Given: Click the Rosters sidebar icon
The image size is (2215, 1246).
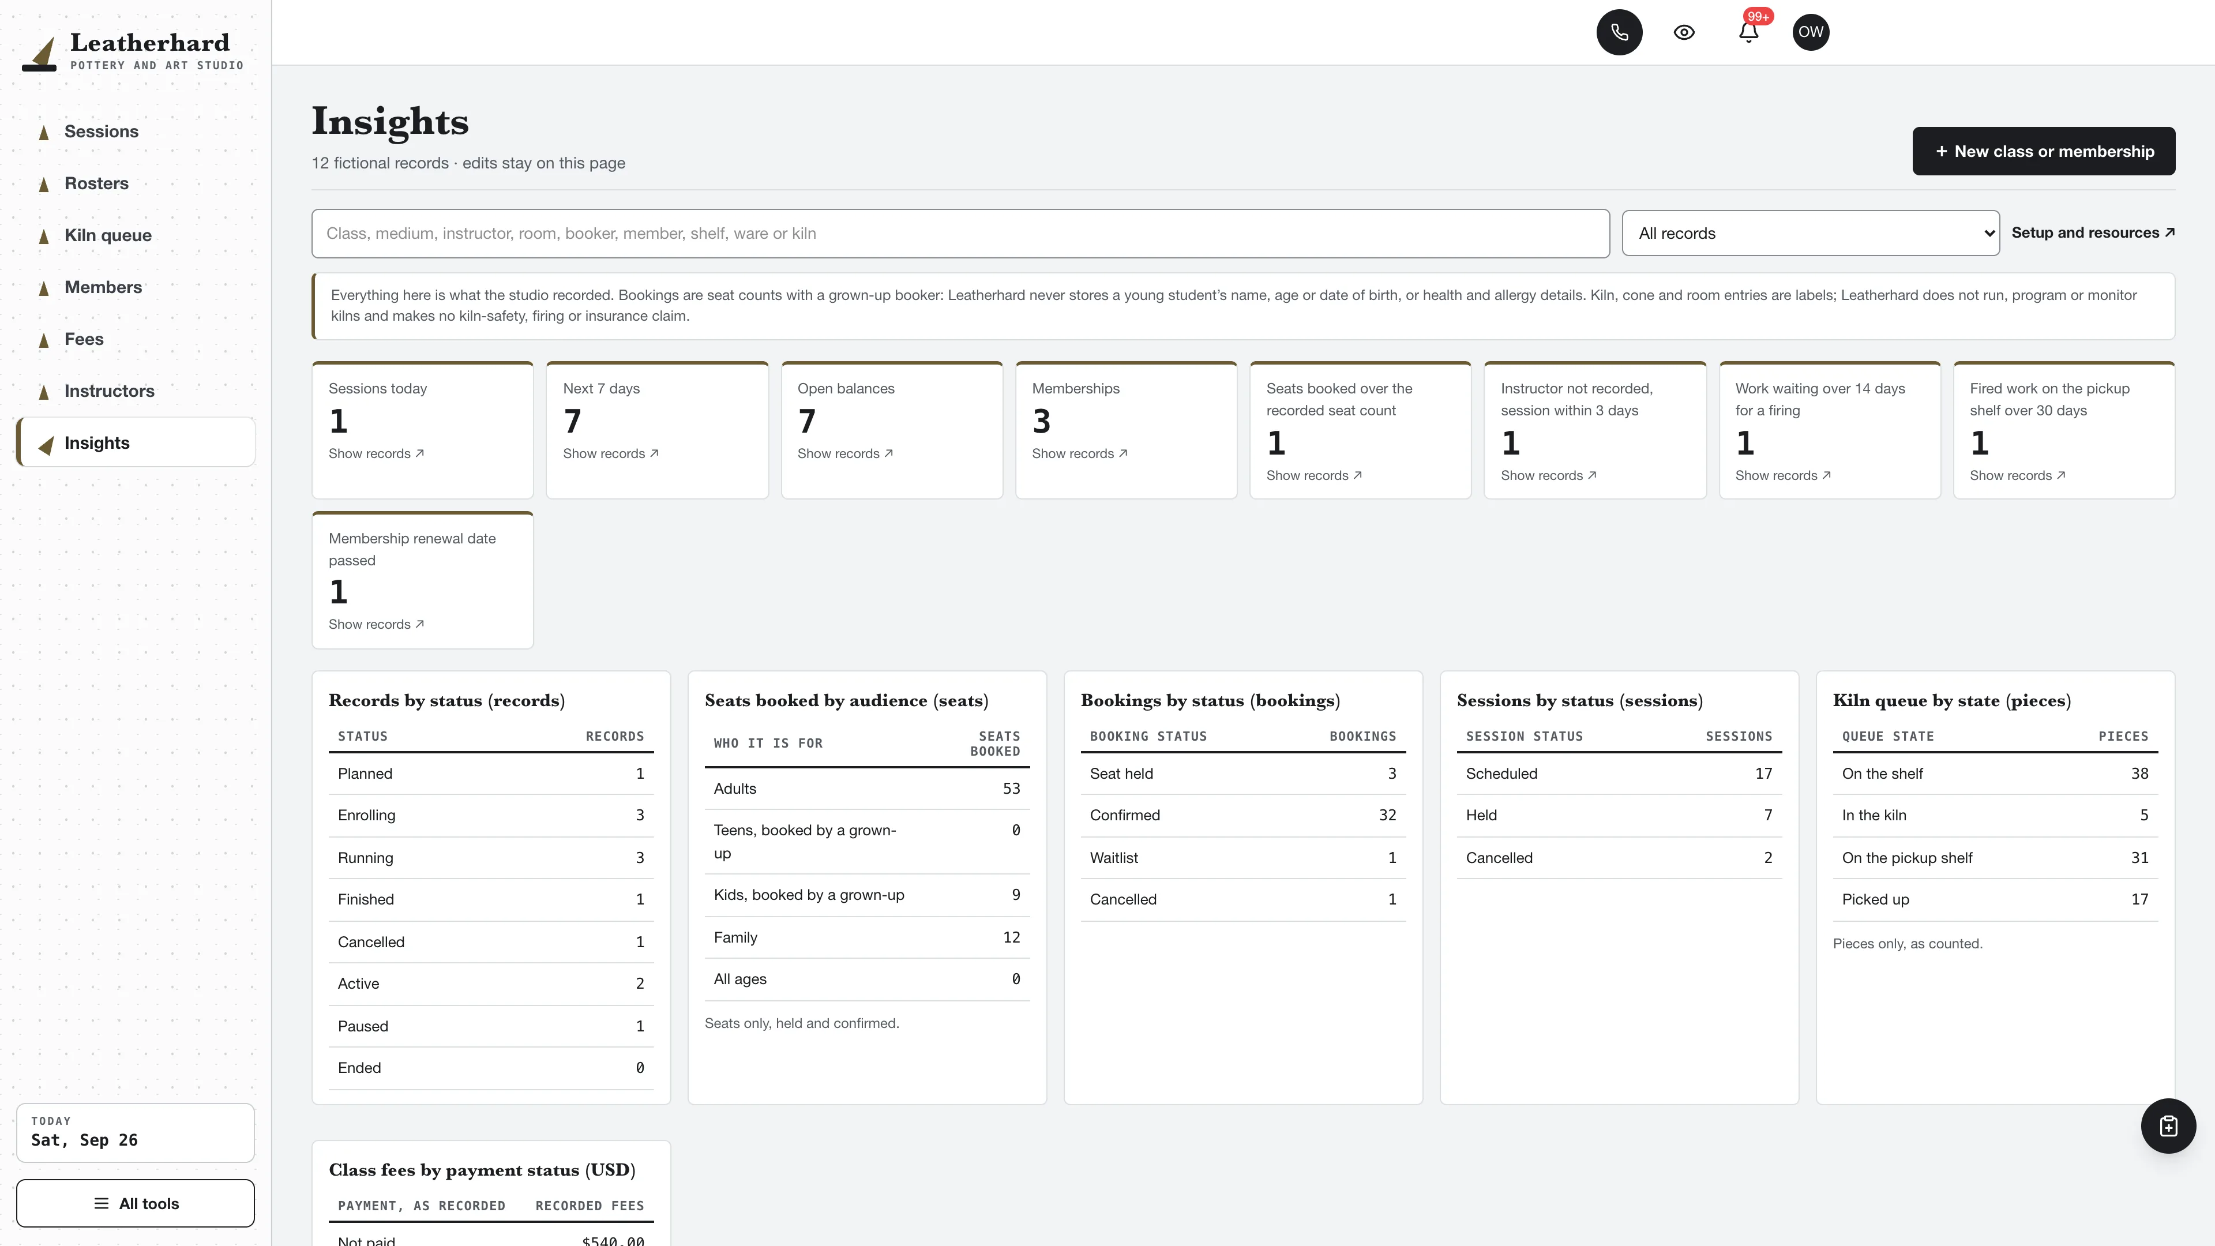Looking at the screenshot, I should [x=44, y=184].
